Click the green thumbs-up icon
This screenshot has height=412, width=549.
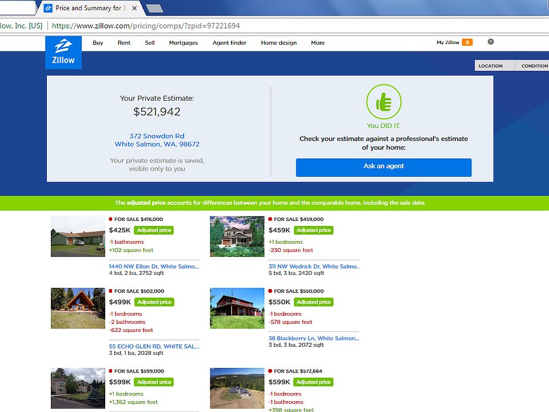coord(384,102)
